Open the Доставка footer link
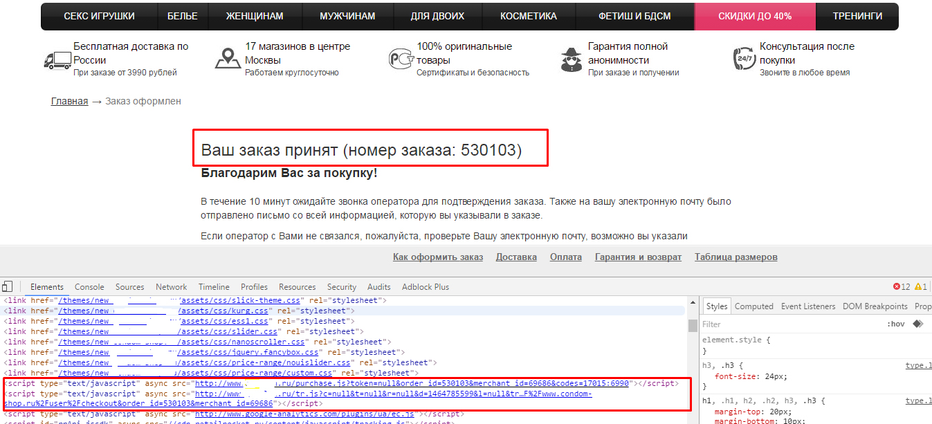Viewport: 932px width, 424px height. 516,257
